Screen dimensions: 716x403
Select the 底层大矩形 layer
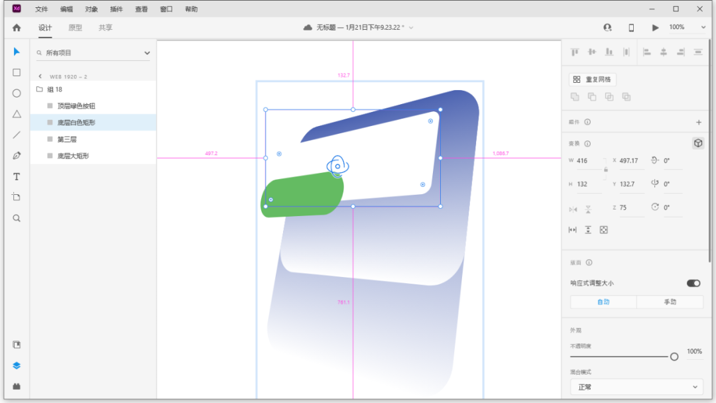coord(73,156)
